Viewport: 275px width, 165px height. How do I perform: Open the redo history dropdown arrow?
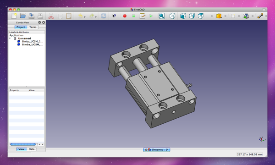96,17
